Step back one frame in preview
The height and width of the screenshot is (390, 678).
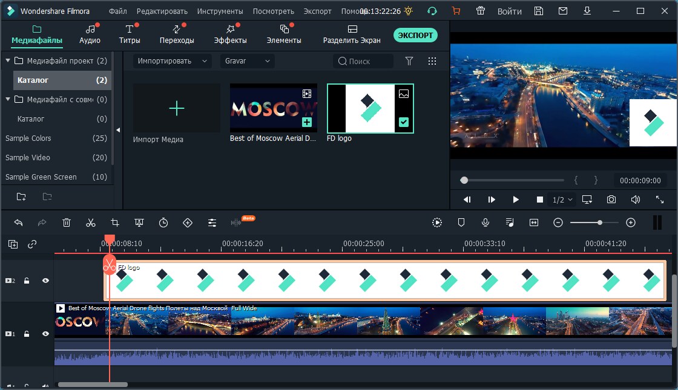coord(467,199)
